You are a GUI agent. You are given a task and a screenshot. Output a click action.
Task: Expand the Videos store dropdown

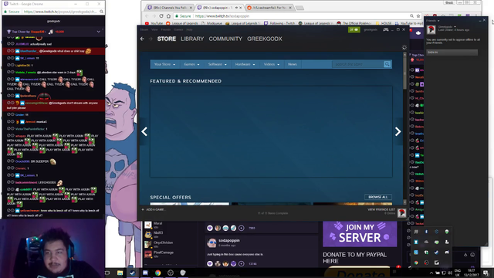(272, 64)
